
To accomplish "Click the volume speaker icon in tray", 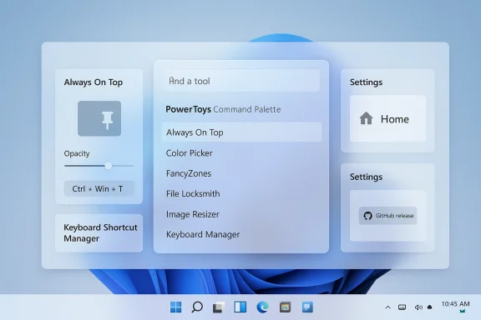I will pos(418,307).
